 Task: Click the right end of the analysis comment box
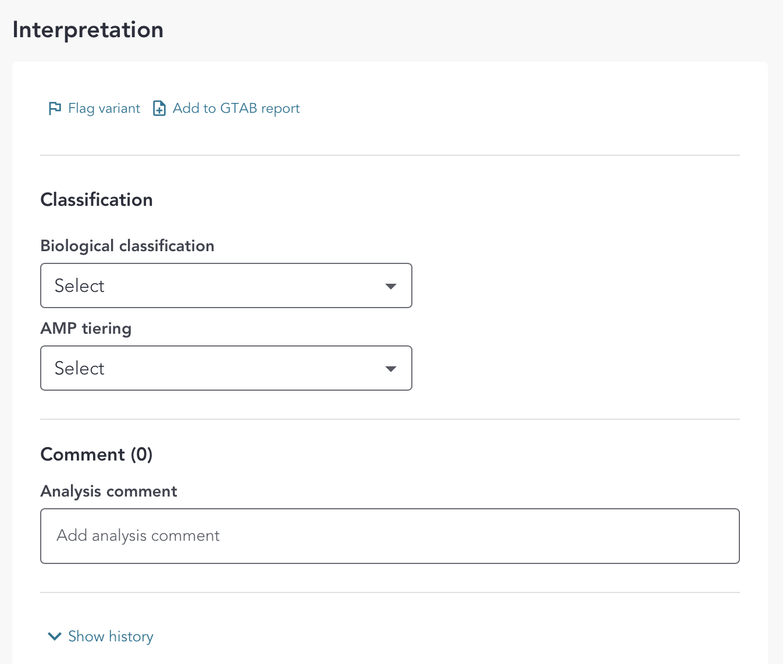tap(721, 536)
